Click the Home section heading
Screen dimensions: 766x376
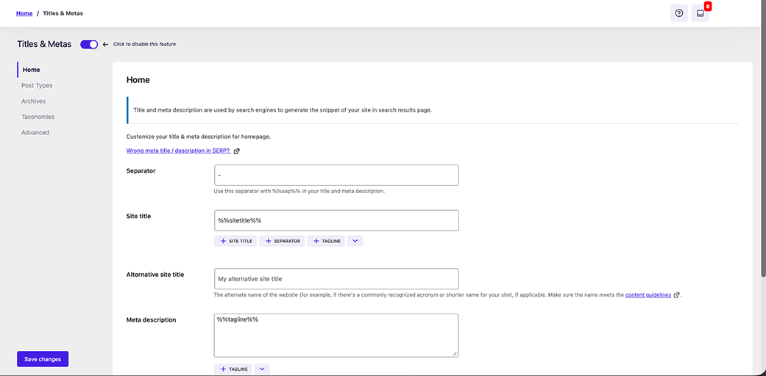coord(138,80)
